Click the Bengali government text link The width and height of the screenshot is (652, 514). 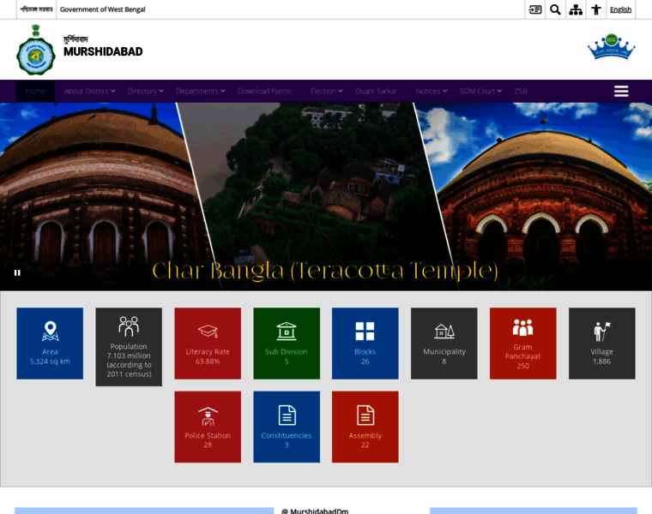[36, 9]
